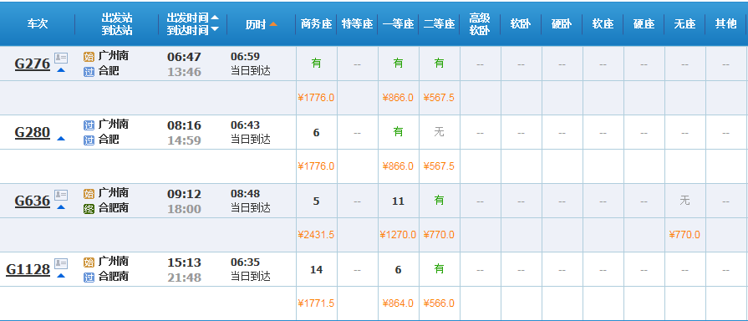Open train number G636 details
This screenshot has height=321, width=748.
pos(33,201)
